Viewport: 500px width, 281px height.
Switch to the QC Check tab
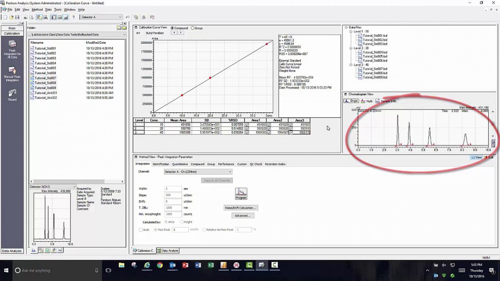(256, 164)
